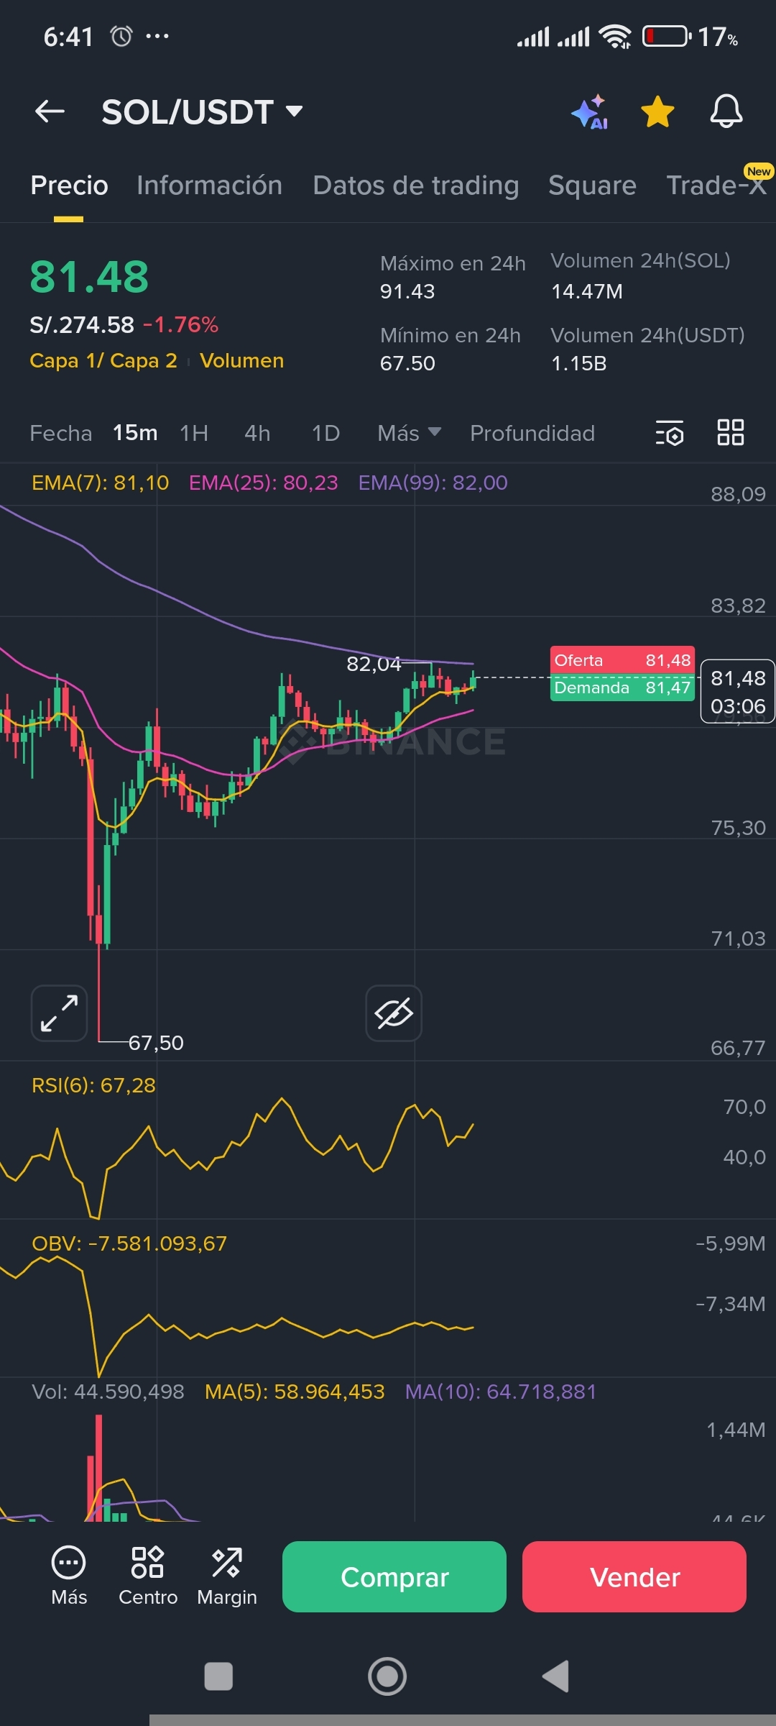
Task: Tap the Volumen tag link
Action: coord(241,360)
